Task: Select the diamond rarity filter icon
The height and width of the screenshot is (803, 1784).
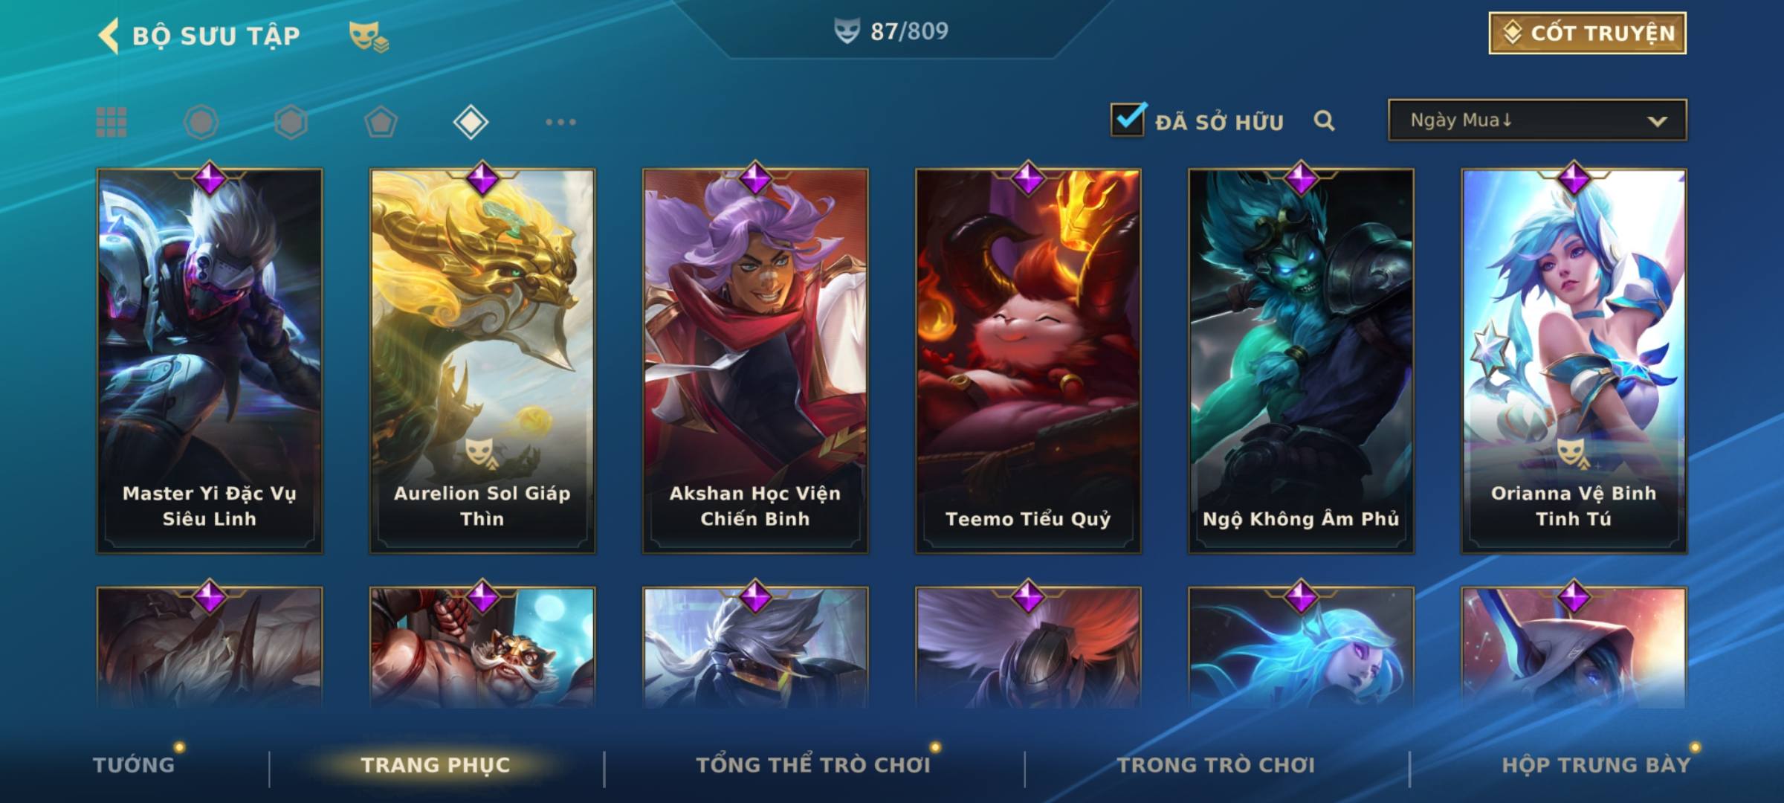Action: pos(471,122)
